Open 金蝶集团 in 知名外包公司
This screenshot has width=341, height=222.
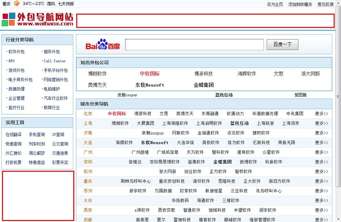click(x=203, y=85)
